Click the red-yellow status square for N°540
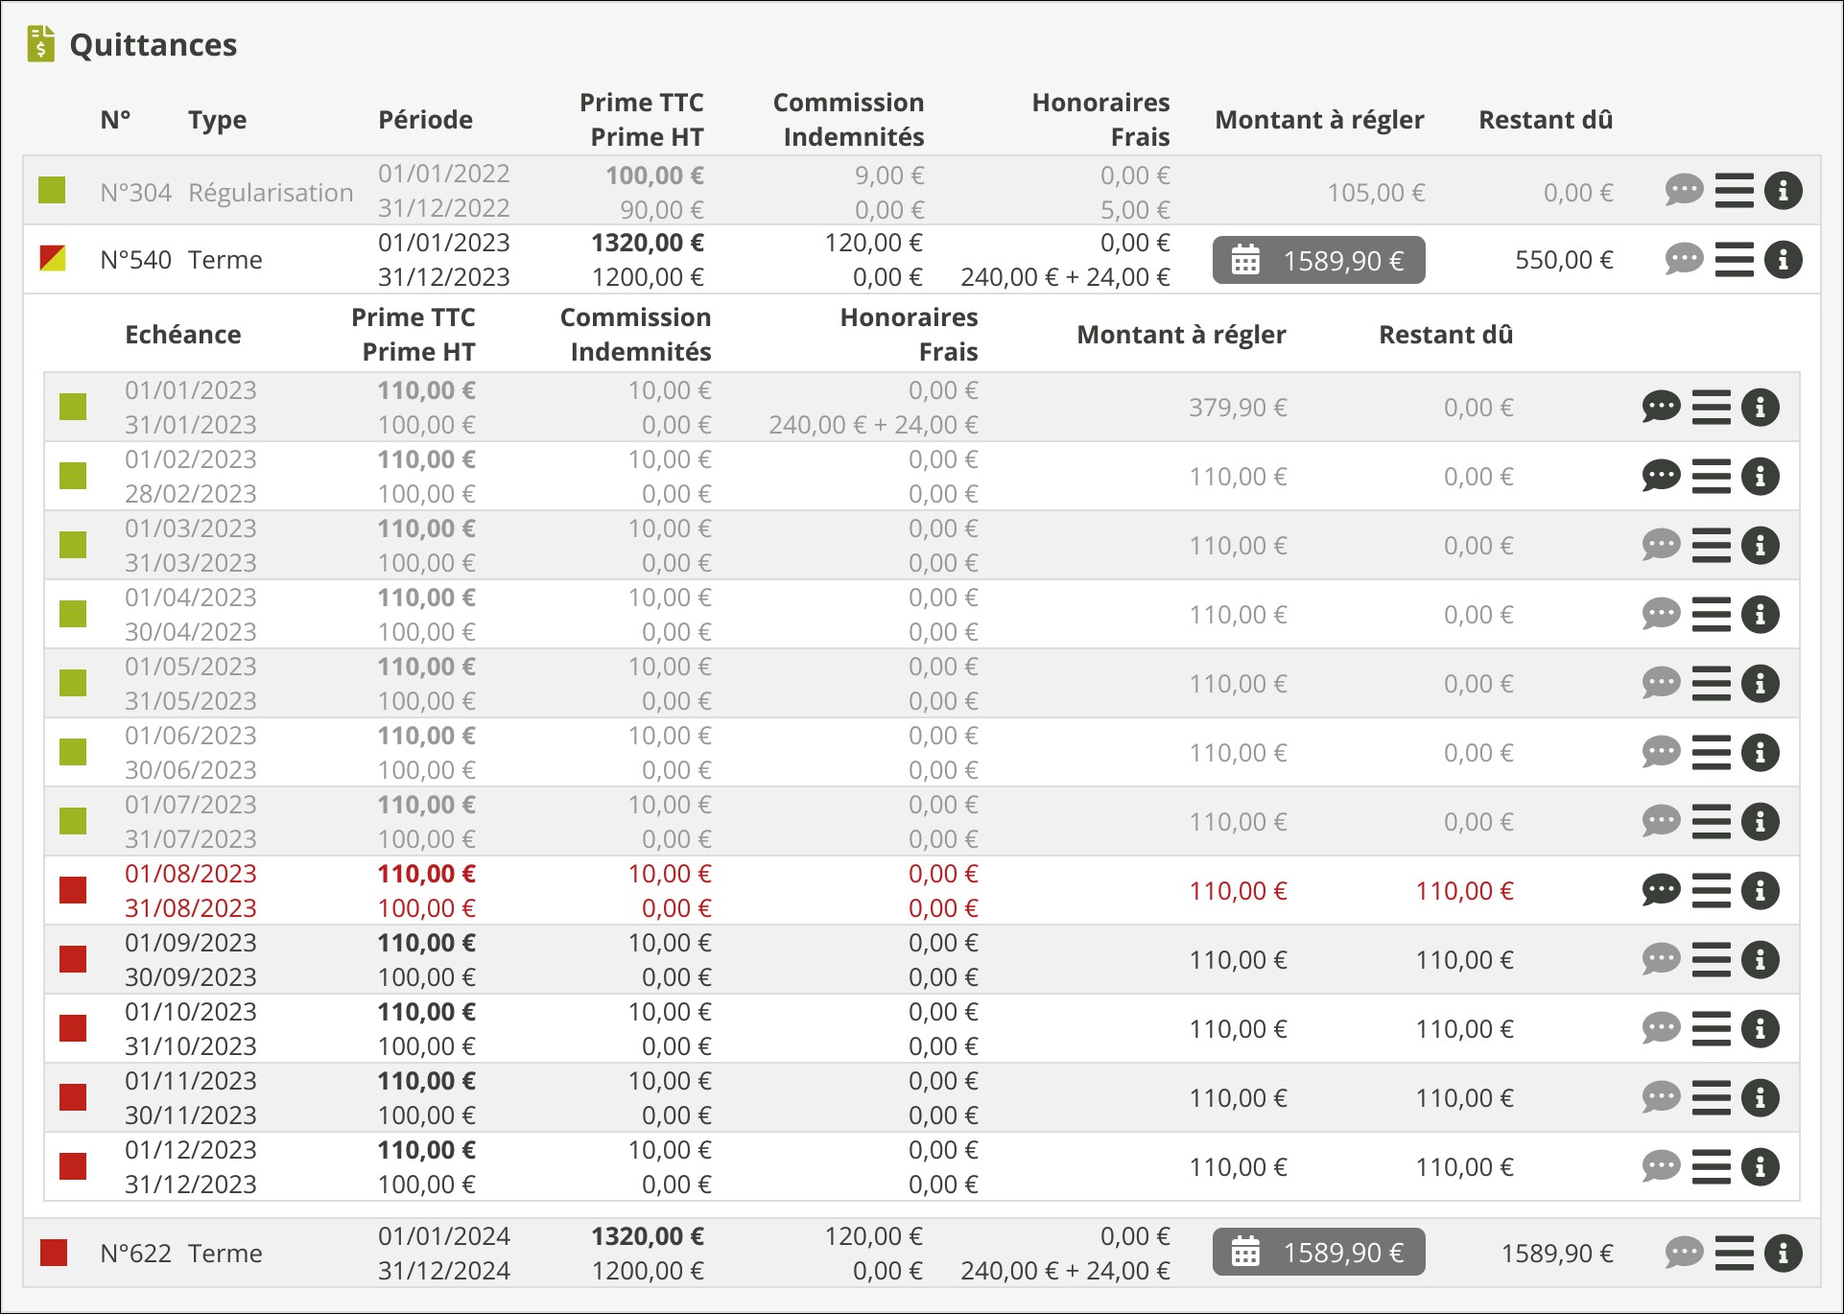Image resolution: width=1844 pixels, height=1314 pixels. coord(53,259)
